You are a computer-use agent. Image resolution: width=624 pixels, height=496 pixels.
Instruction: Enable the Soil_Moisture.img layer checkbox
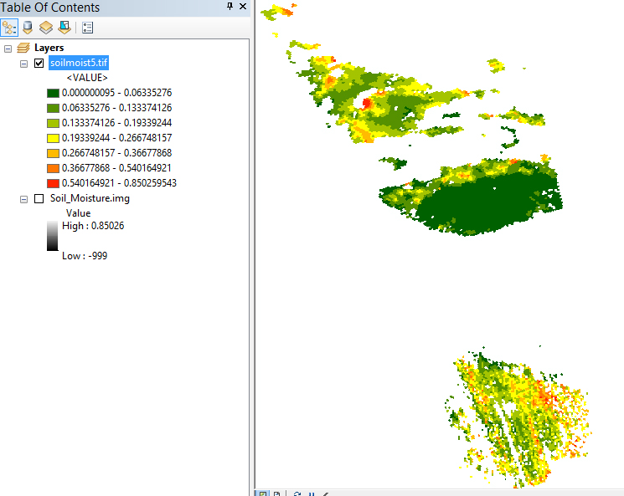coord(39,199)
